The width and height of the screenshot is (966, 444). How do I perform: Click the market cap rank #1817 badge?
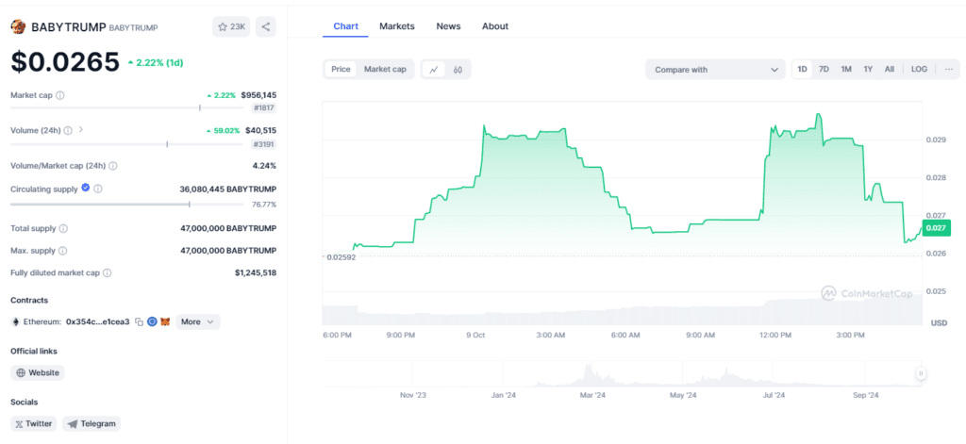(264, 107)
